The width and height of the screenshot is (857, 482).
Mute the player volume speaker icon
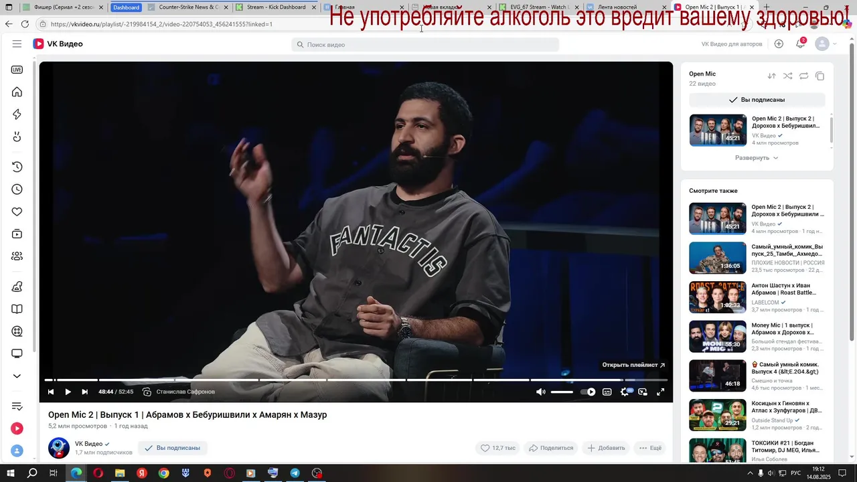tap(541, 392)
